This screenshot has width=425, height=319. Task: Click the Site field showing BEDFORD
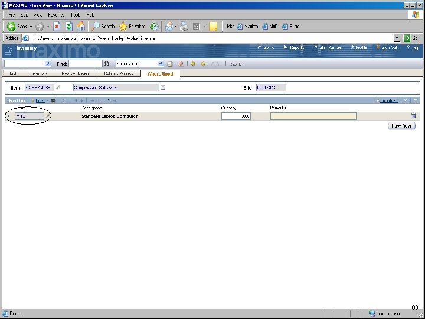pyautogui.click(x=271, y=87)
